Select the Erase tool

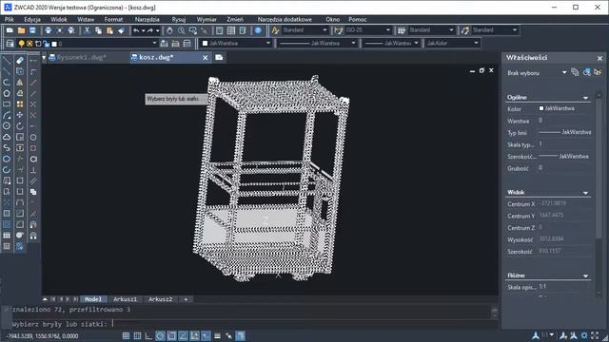point(20,60)
